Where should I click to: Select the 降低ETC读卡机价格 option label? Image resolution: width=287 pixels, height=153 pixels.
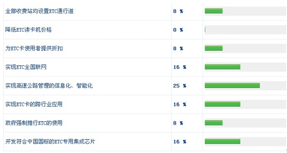[x=29, y=30]
